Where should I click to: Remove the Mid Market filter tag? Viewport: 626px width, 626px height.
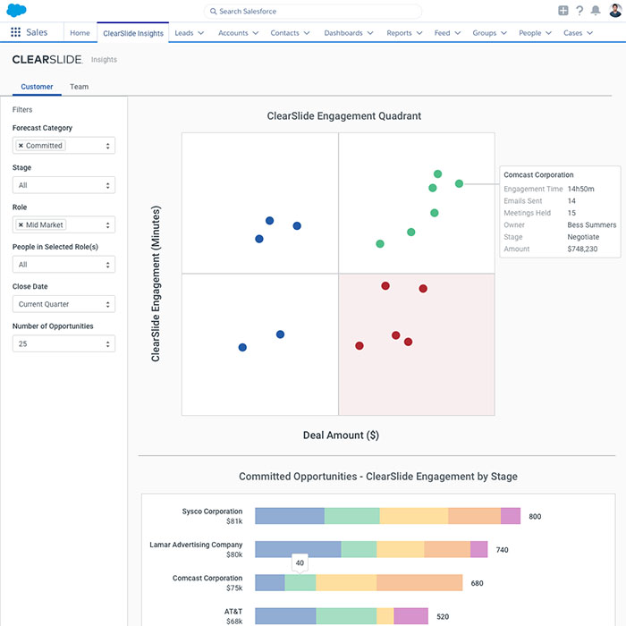pos(21,224)
